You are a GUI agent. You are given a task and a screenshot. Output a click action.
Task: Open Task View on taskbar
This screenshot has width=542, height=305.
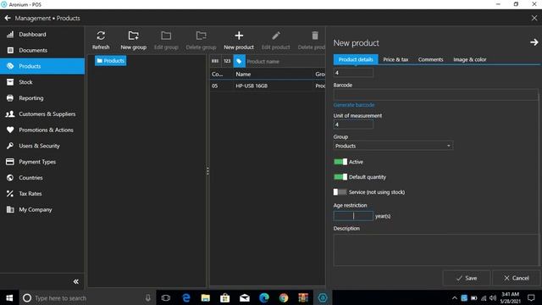pyautogui.click(x=166, y=297)
